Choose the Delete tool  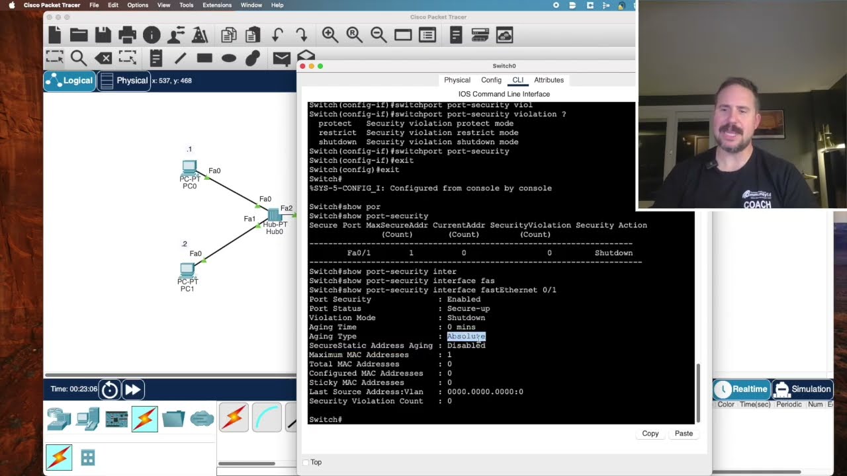coord(103,58)
